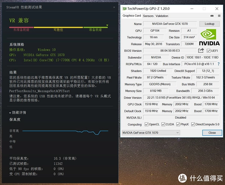Click the Close button in GPU-Z
This screenshot has width=225, height=185.
click(x=212, y=133)
